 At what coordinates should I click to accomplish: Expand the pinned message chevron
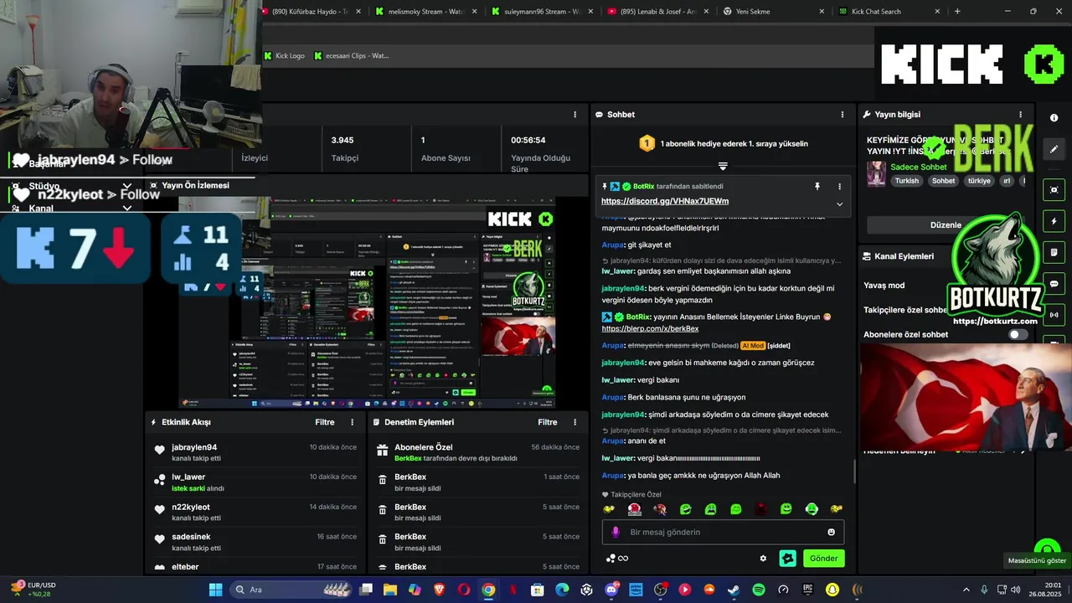click(839, 204)
